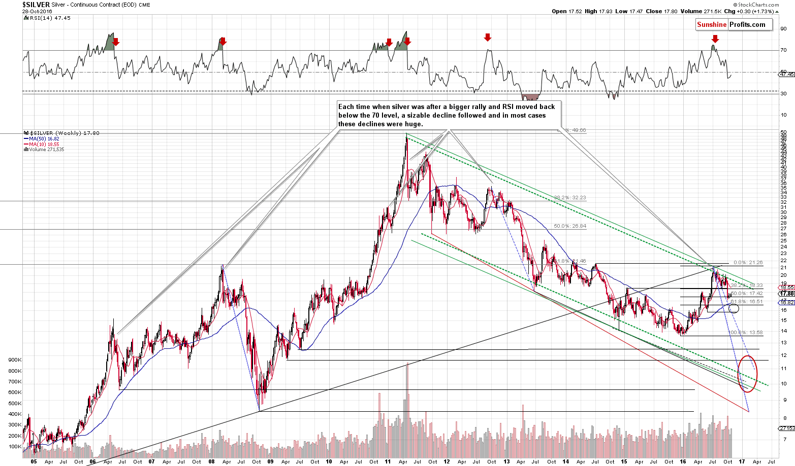This screenshot has width=795, height=466.
Task: Click the $SILVER weekly candlestick legend icon
Action: (x=25, y=133)
